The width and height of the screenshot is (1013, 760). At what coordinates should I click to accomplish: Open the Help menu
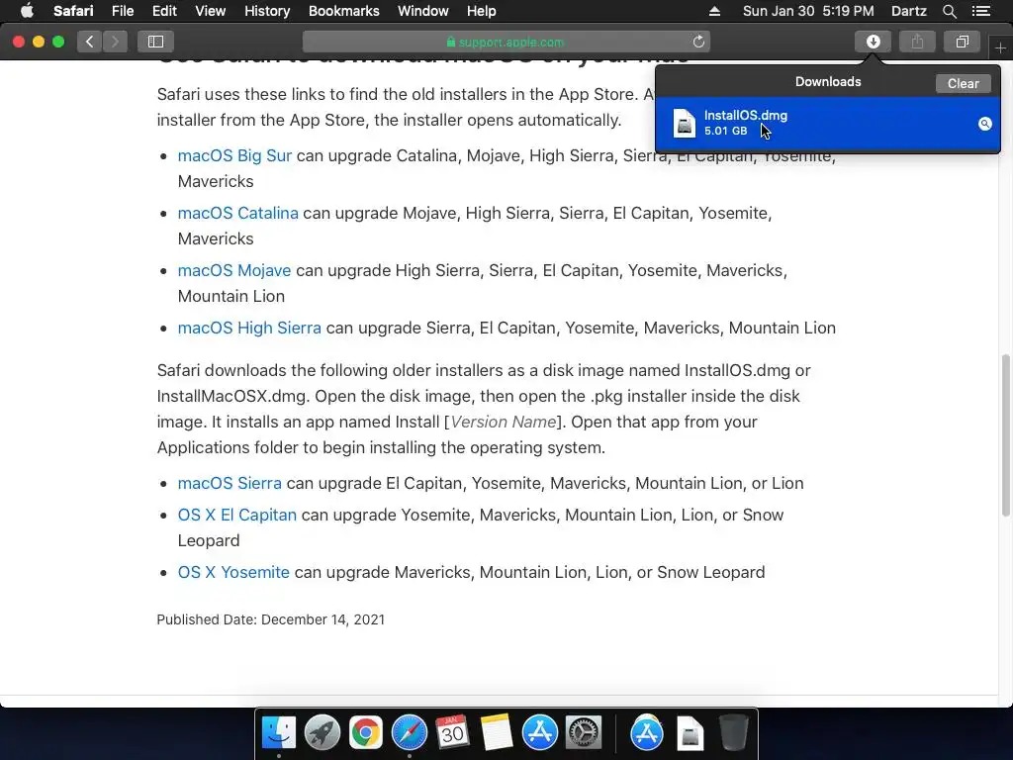[482, 11]
